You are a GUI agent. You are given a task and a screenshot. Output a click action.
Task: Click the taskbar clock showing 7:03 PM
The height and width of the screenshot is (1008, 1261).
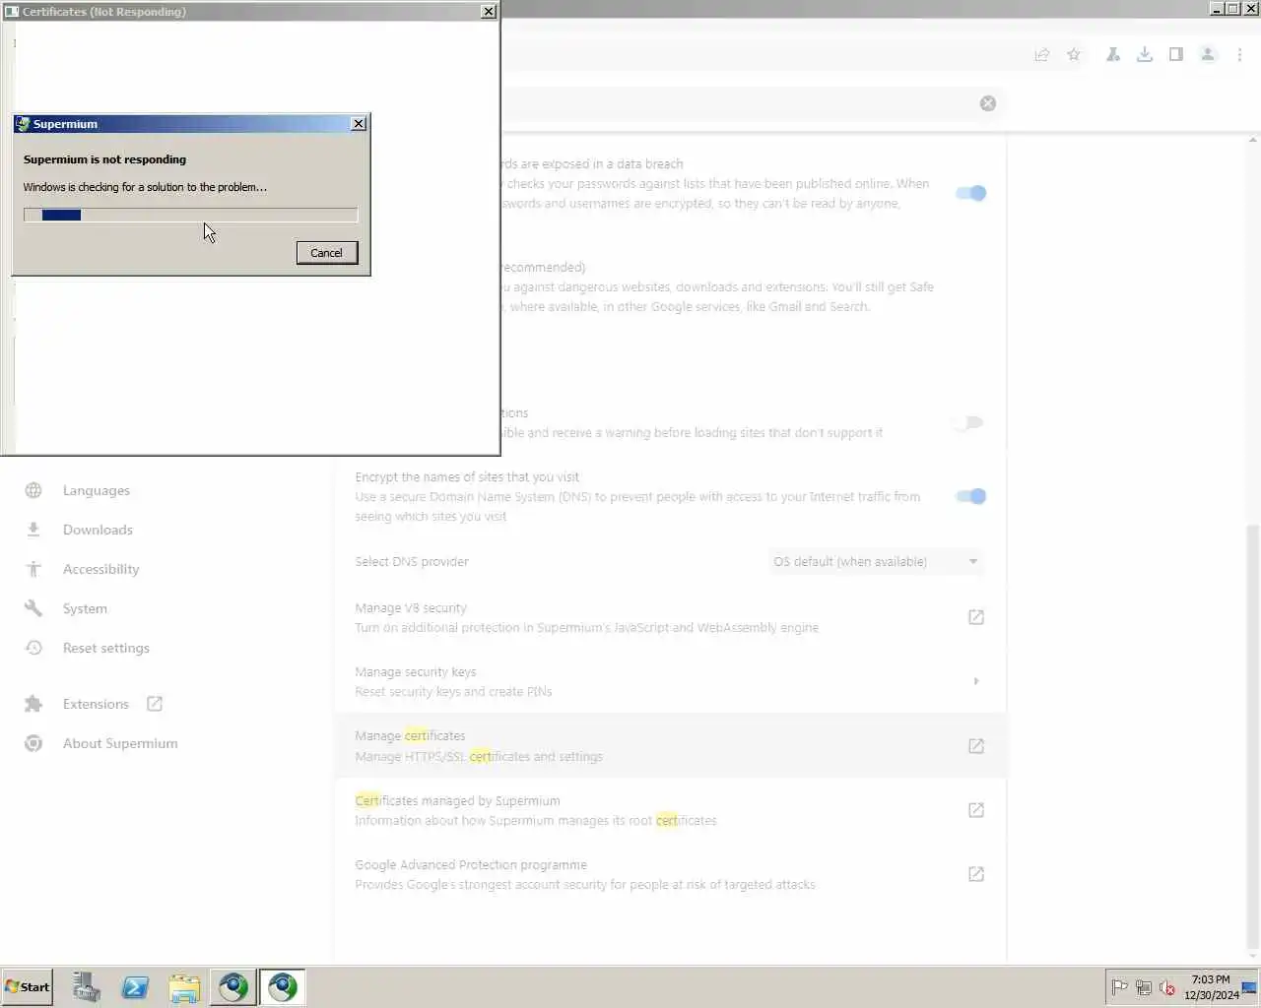[1211, 987]
